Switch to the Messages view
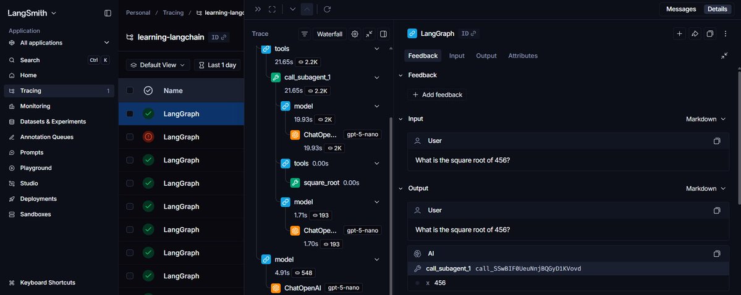This screenshot has height=295, width=741. click(681, 9)
